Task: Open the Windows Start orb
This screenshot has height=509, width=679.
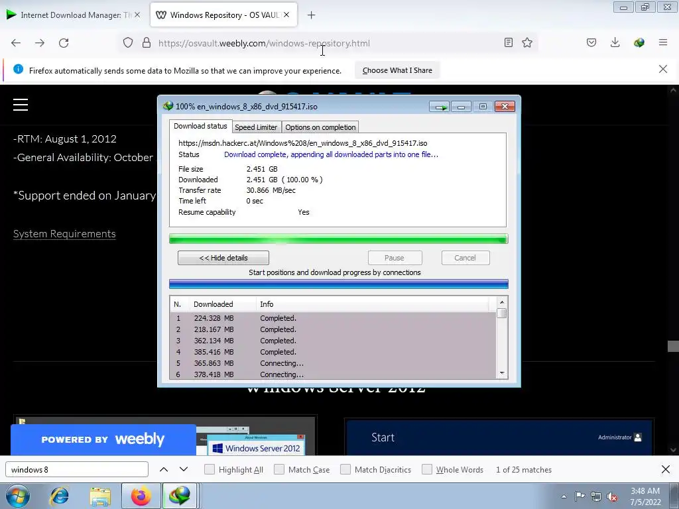Action: click(18, 496)
